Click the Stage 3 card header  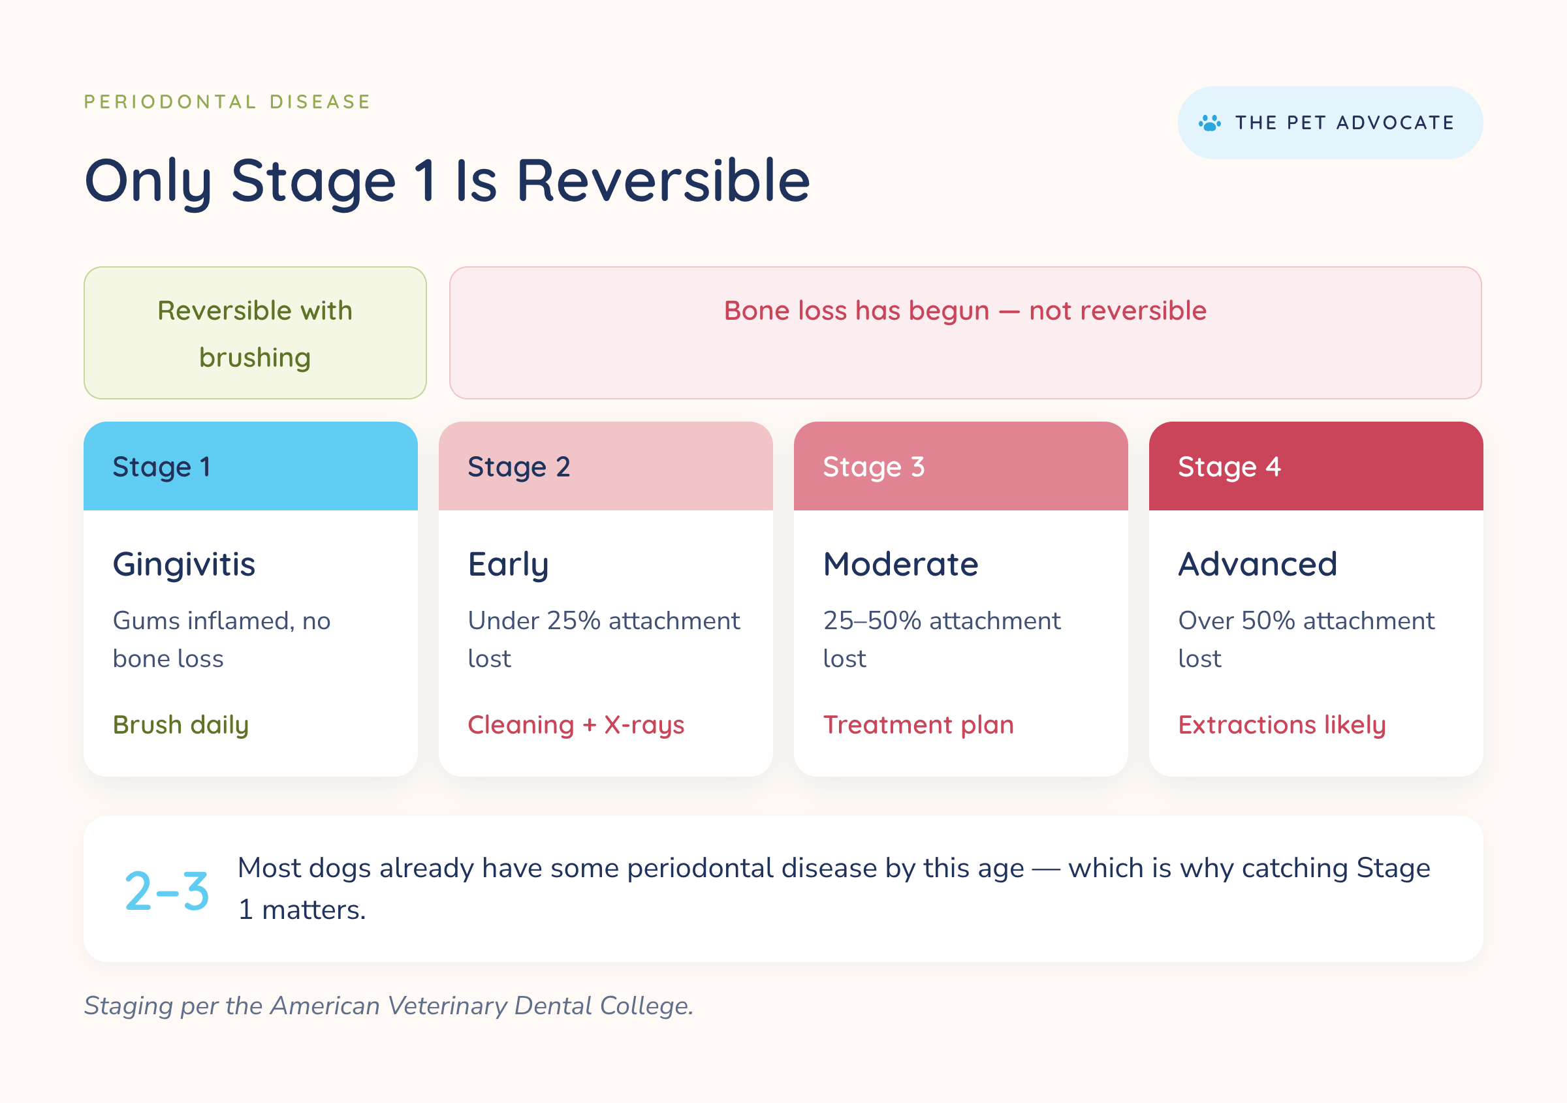point(960,466)
